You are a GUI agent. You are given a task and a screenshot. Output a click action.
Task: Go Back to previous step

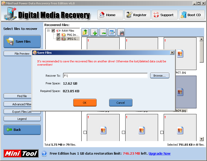[x=22, y=130]
